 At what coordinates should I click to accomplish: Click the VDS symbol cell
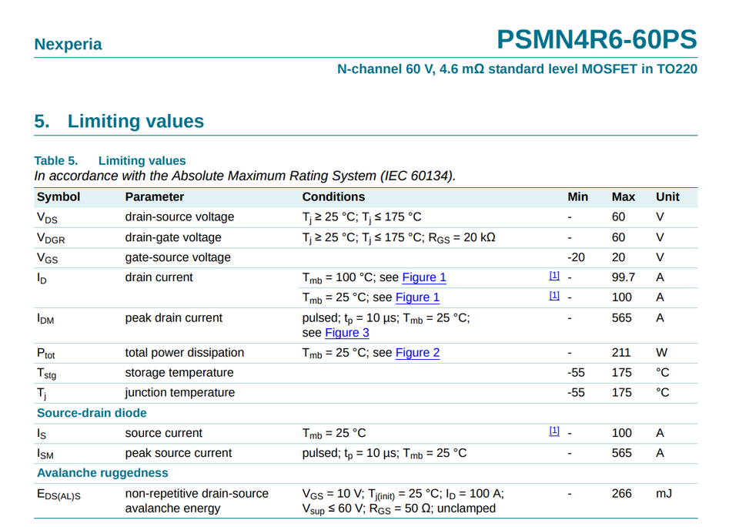point(47,217)
